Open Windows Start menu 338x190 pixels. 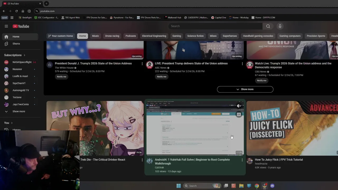179,186
